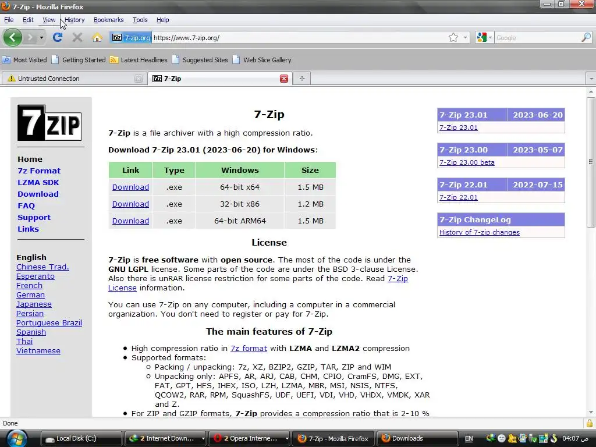Screen dimensions: 596x447
Task: Open the Latest Headlines feed bookmark
Action: tap(139, 60)
